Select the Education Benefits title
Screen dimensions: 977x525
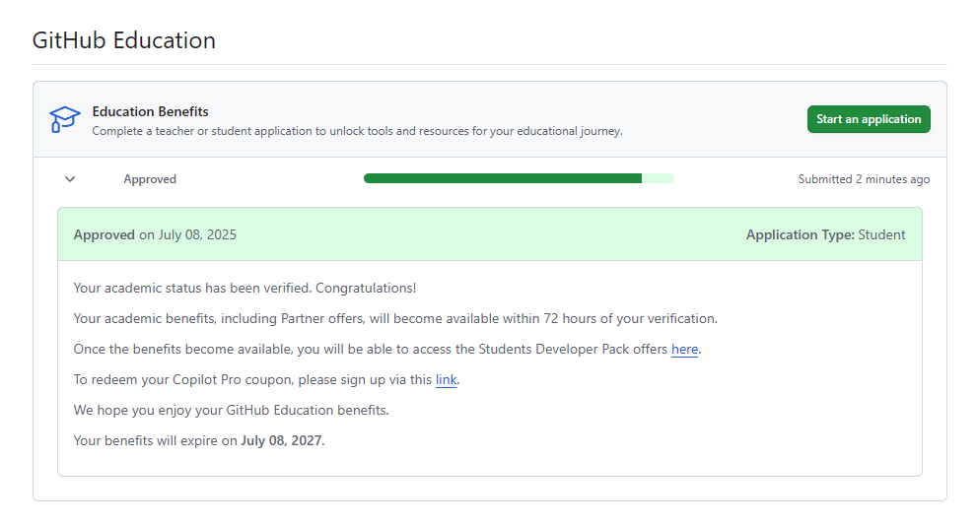[151, 111]
